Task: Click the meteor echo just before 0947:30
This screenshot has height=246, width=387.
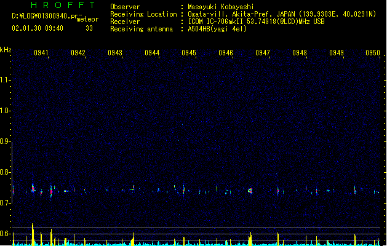Action: (278, 191)
